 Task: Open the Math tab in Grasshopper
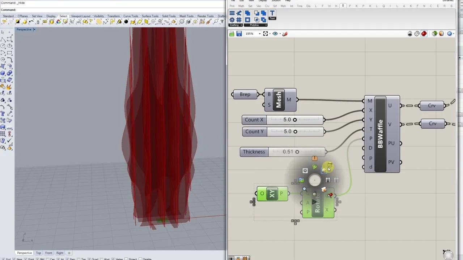(241, 6)
